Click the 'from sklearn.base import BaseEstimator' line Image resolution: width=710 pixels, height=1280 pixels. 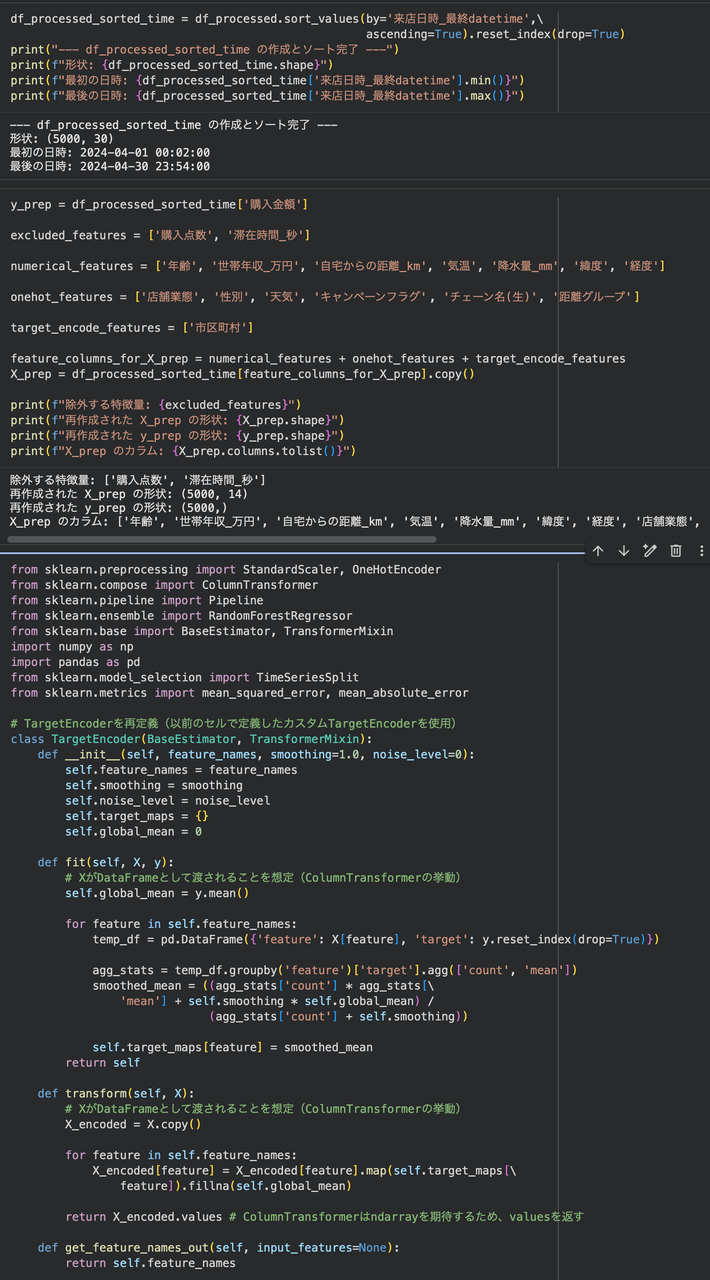[x=202, y=631]
